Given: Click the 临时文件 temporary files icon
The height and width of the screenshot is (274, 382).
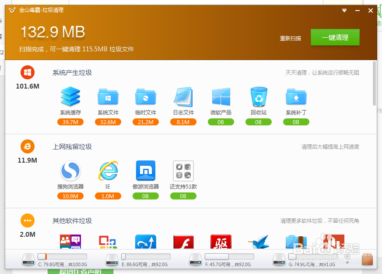Looking at the screenshot, I should (x=146, y=96).
